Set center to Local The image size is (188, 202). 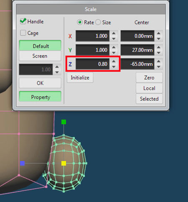pos(149,88)
